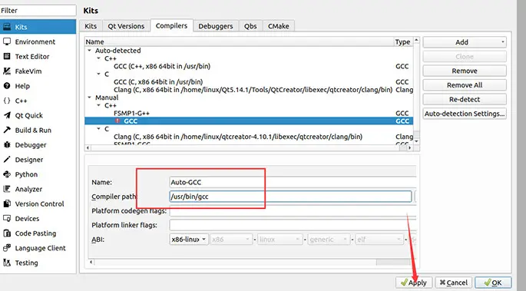Screen dimensions: 526x291
Task: Open the CMake tab
Action: click(x=279, y=26)
